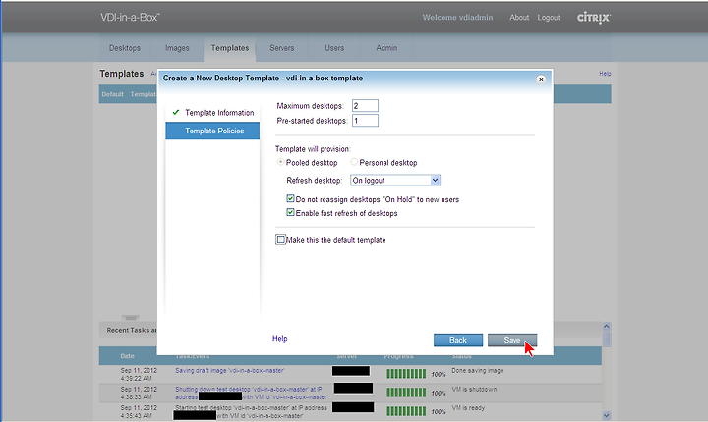Open the Users tab

click(x=334, y=48)
